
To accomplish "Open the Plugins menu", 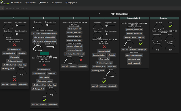I will pyautogui.click(x=57, y=3).
